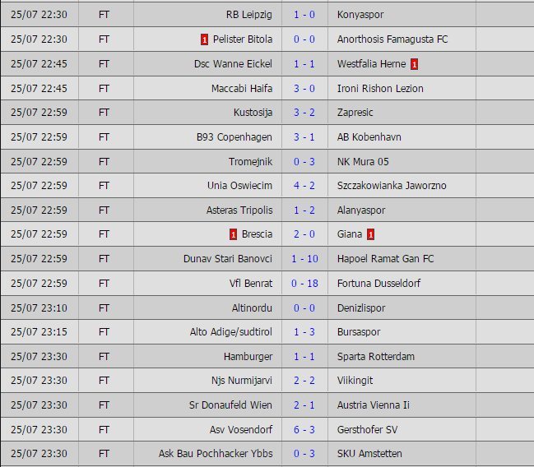534x467 pixels.
Task: Open Hapoel Ramat Gan FC team link
Action: pos(386,258)
